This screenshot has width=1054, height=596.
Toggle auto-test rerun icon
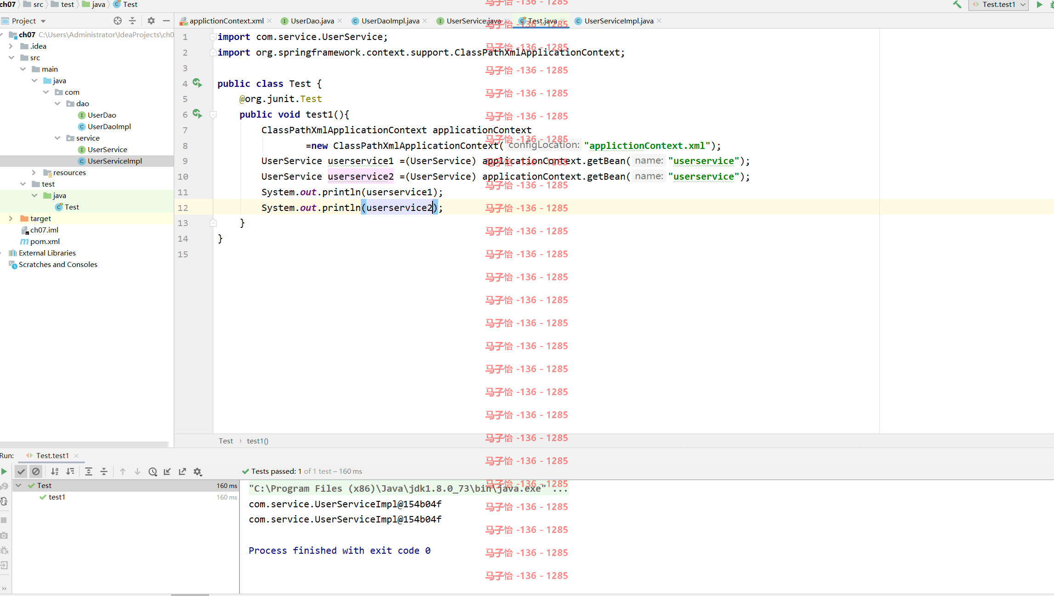pos(4,501)
